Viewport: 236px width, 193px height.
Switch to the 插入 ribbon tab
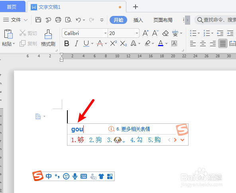coord(138,20)
